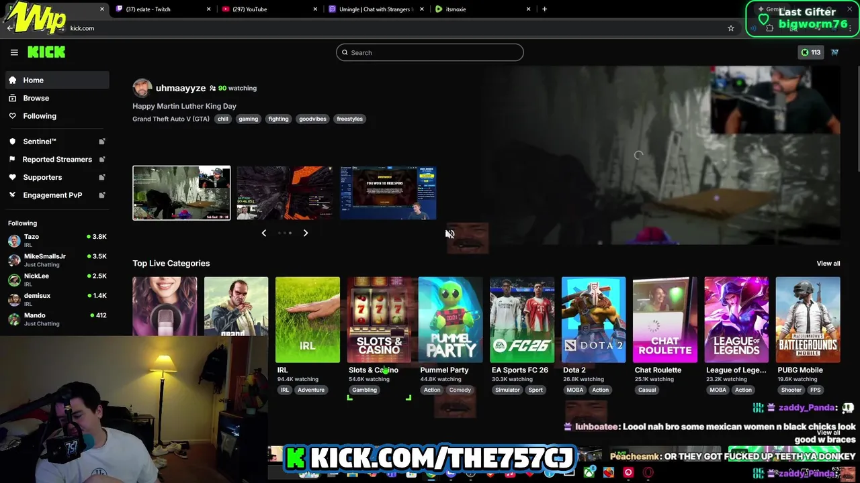Switch to the itsmoxie tab
The width and height of the screenshot is (860, 483).
(x=482, y=9)
